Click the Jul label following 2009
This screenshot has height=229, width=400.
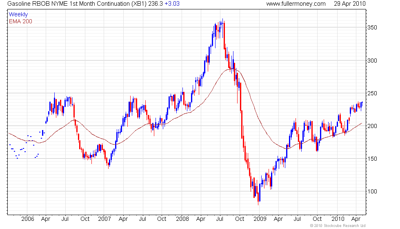point(298,219)
